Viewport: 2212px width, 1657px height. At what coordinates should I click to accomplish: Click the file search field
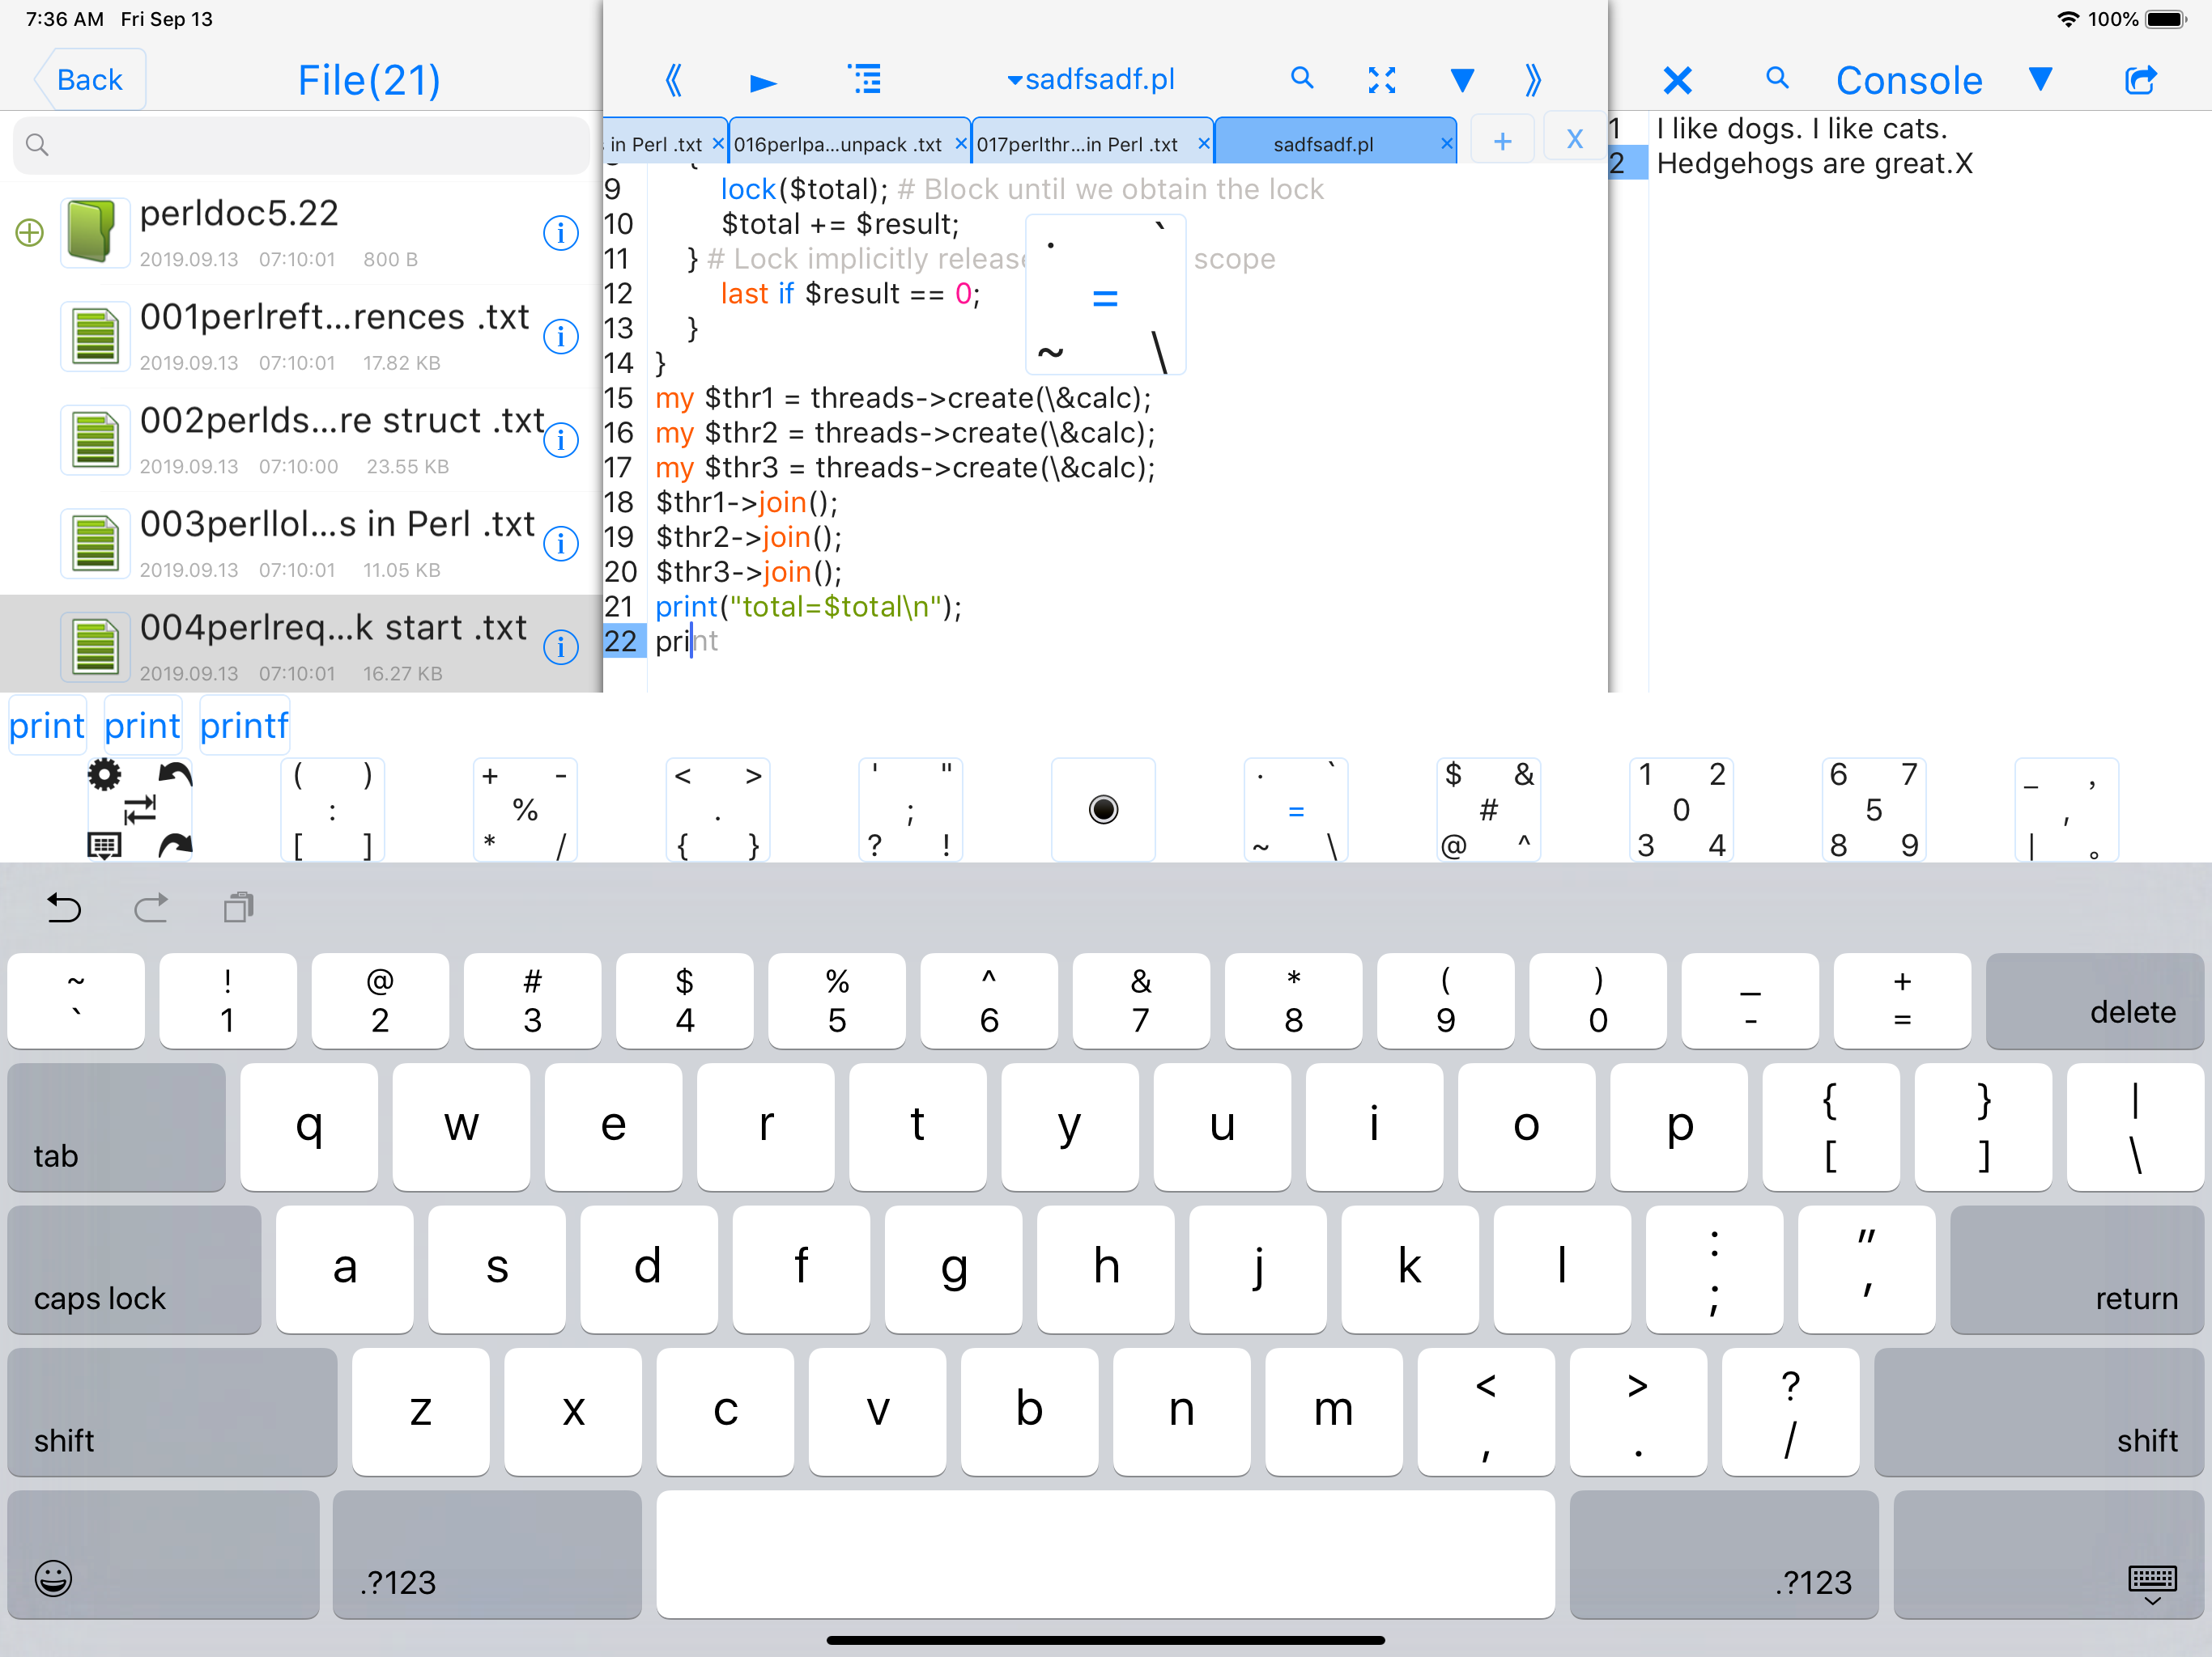(x=301, y=145)
